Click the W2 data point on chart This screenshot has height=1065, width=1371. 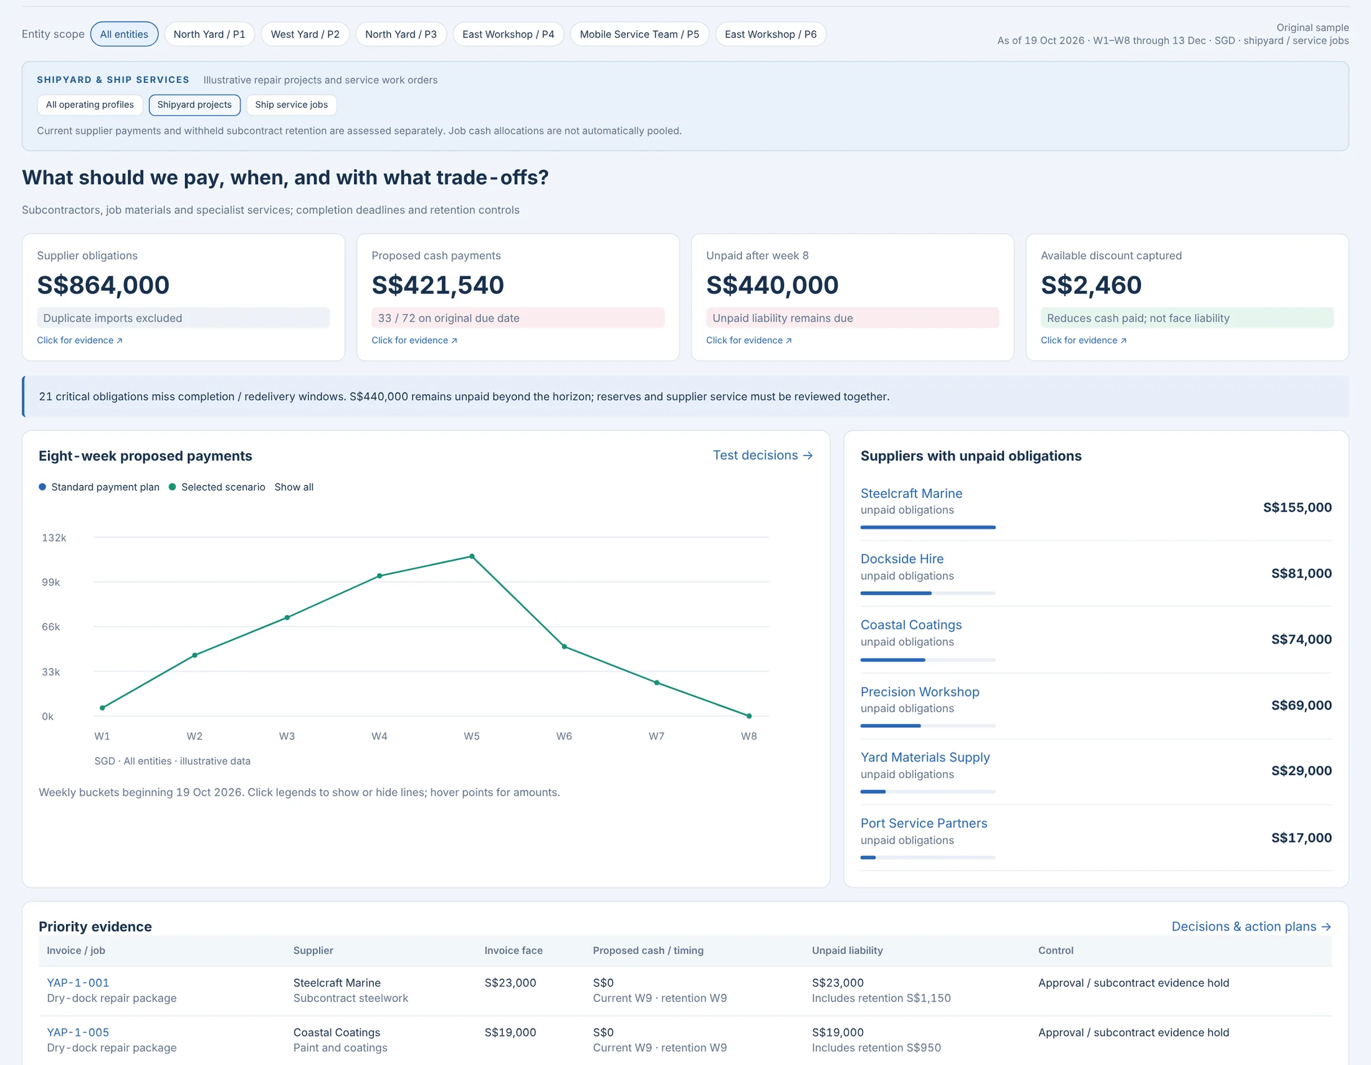coord(194,655)
